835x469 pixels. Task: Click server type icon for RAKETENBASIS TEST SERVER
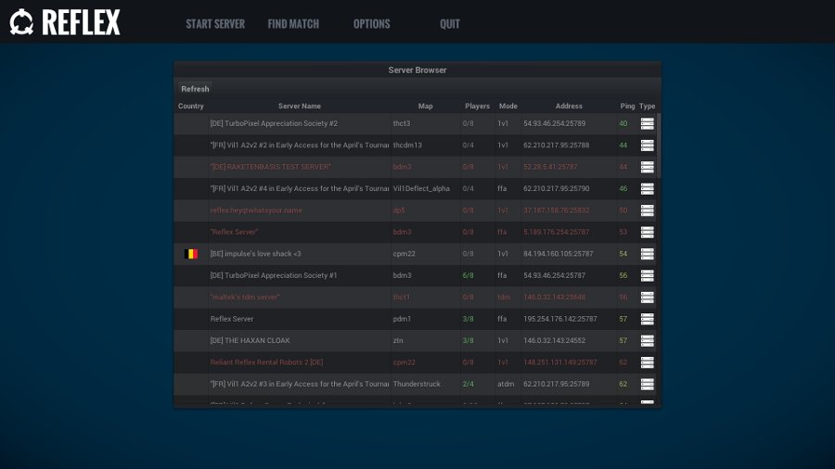coord(647,167)
